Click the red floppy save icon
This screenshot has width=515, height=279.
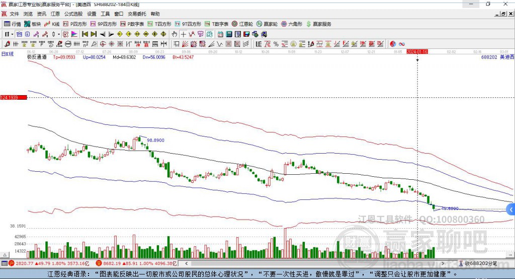click(246, 34)
